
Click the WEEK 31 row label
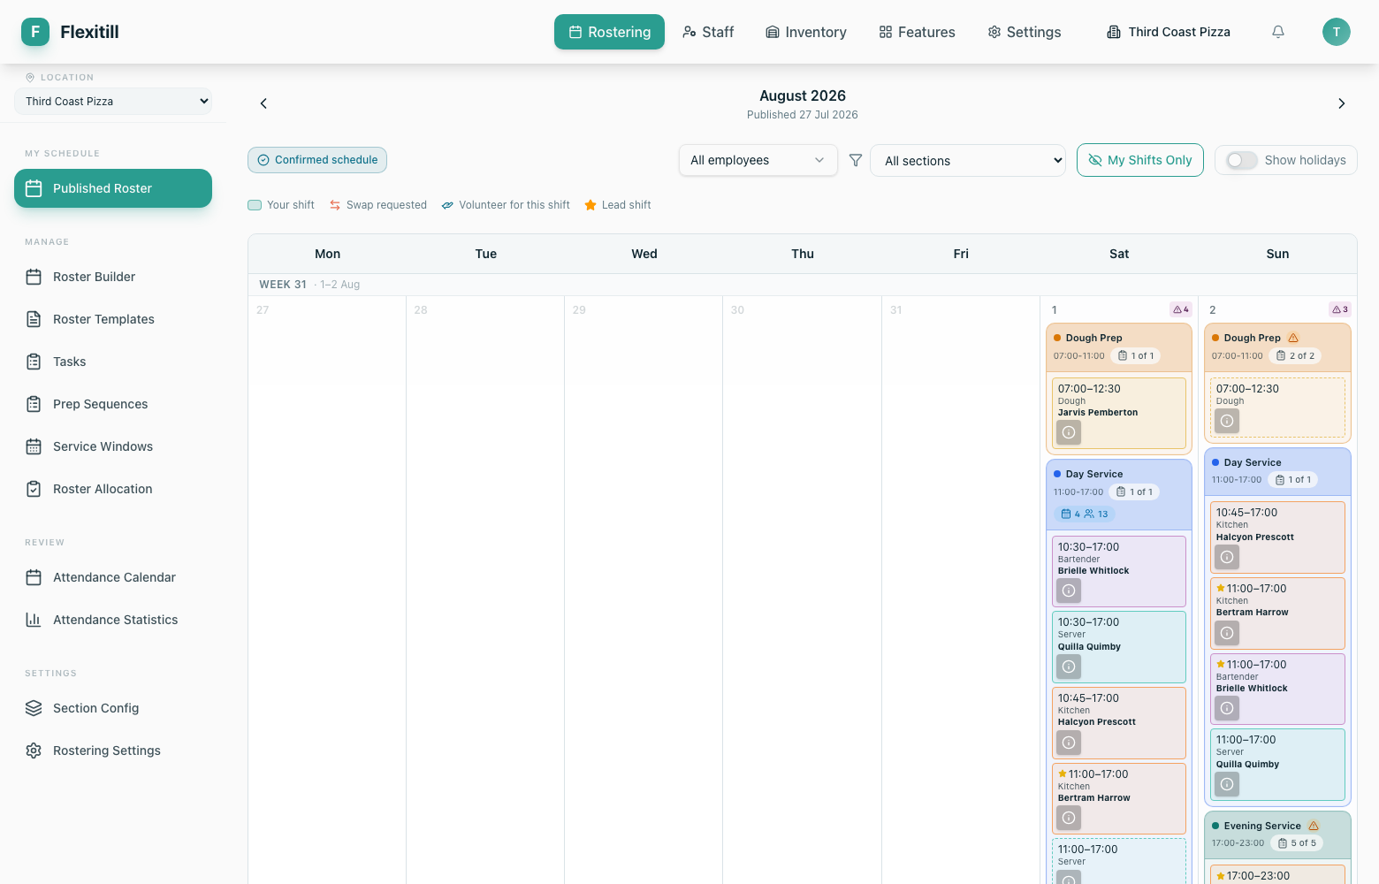tap(283, 285)
